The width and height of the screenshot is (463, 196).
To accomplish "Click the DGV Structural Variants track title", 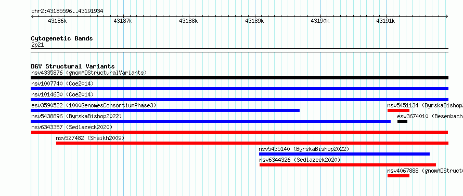I will click(x=73, y=66).
